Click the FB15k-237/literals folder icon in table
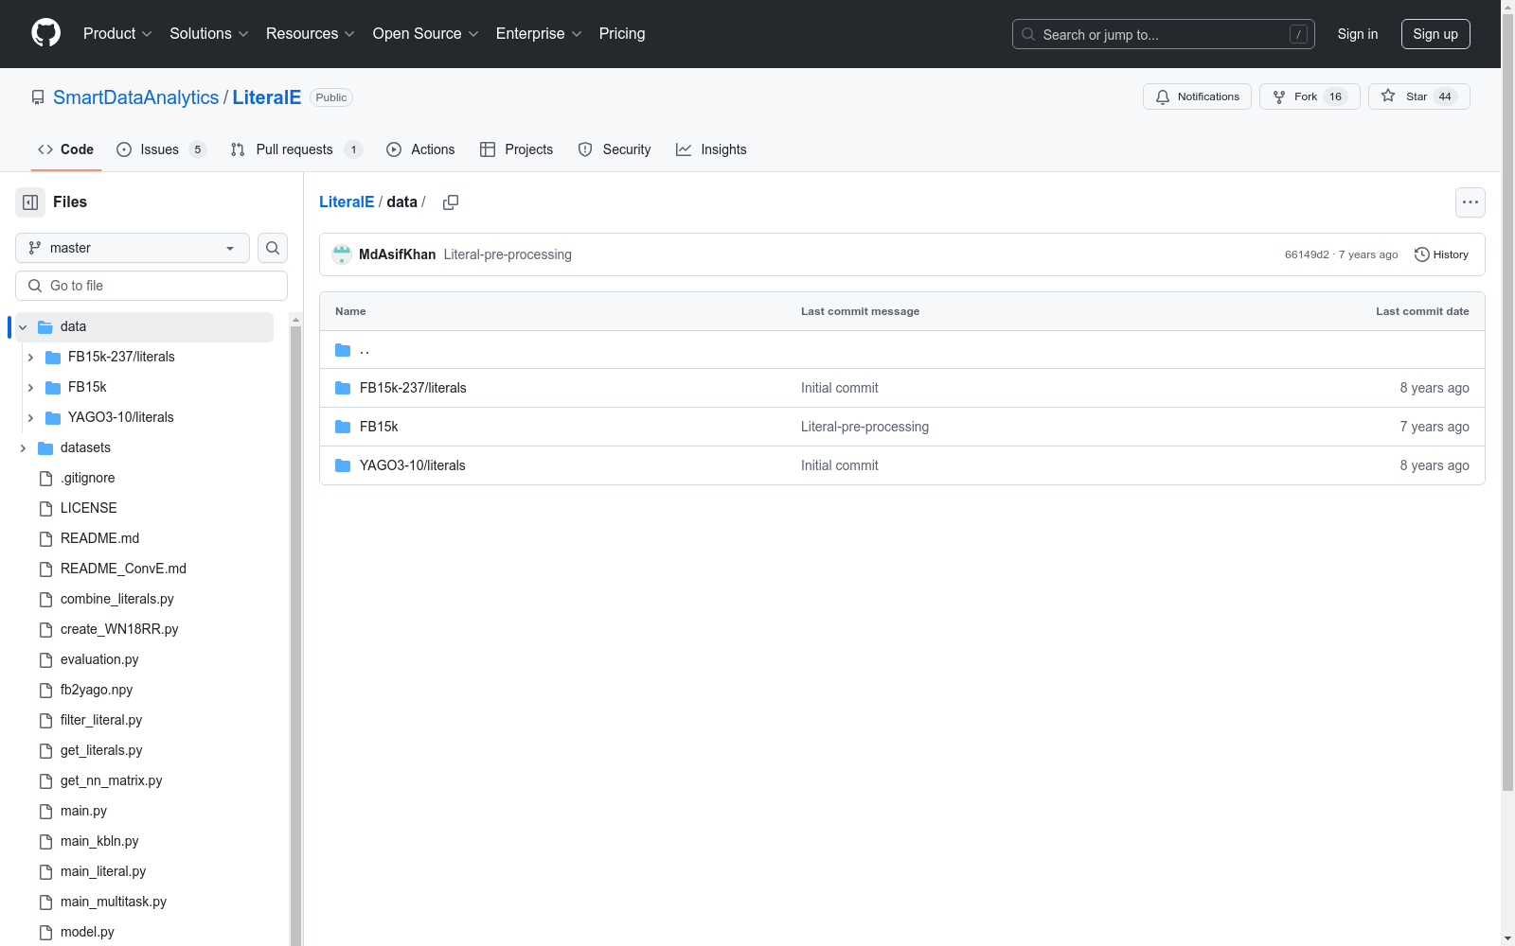This screenshot has width=1515, height=946. pyautogui.click(x=343, y=388)
